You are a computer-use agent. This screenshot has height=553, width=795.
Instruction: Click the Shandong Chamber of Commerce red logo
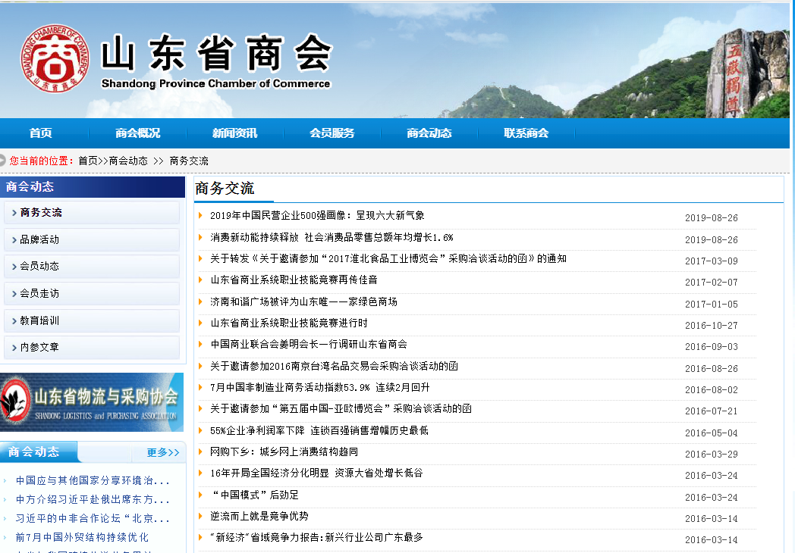[54, 60]
